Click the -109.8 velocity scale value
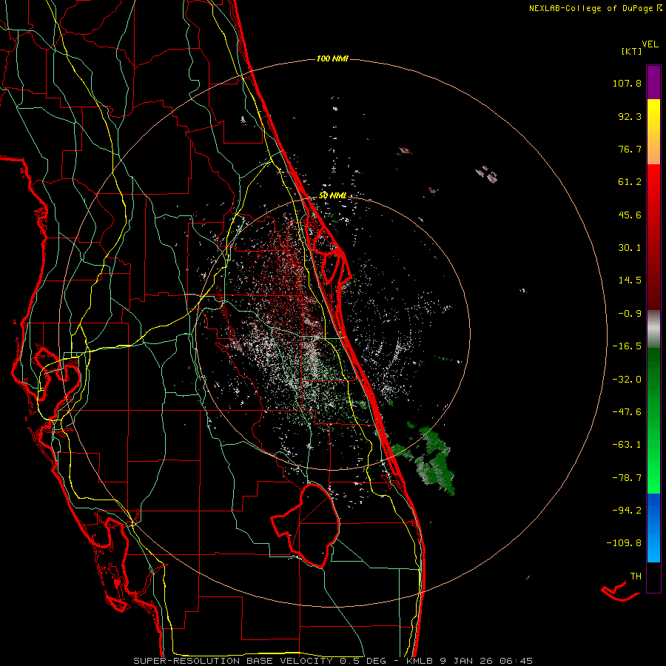The width and height of the screenshot is (666, 666). click(624, 543)
